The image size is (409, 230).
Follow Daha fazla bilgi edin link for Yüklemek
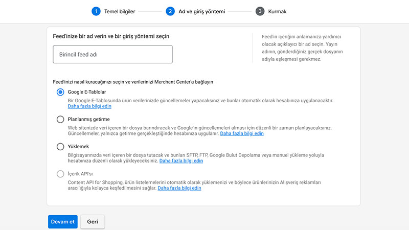(x=181, y=160)
